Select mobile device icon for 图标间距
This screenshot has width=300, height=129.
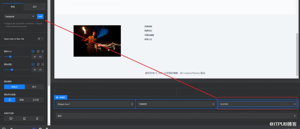pyautogui.click(x=43, y=64)
